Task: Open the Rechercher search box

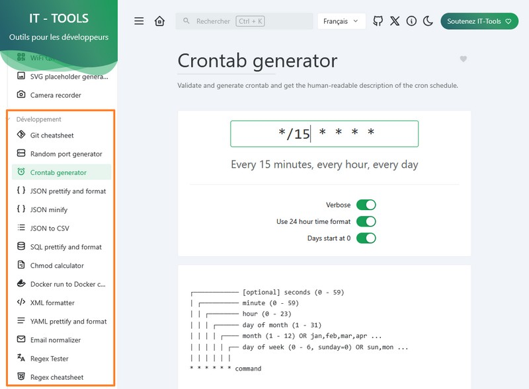Action: (x=244, y=21)
